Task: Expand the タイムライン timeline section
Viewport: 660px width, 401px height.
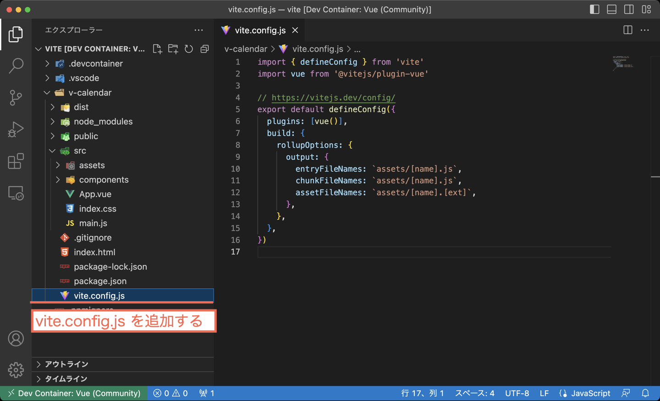Action: 123,379
